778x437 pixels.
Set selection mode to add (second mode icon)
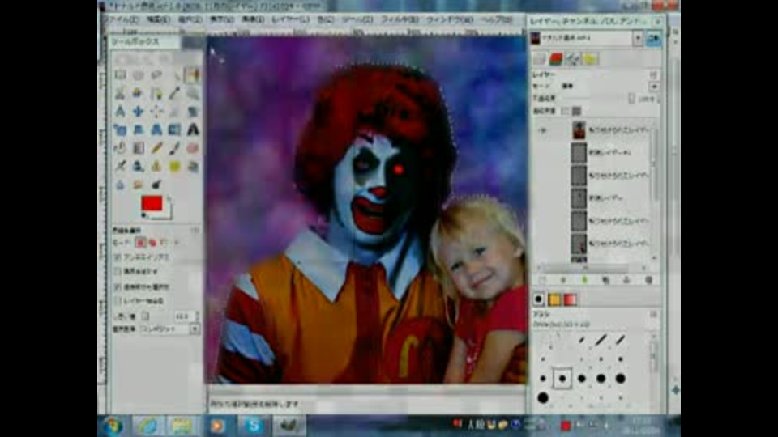click(152, 242)
